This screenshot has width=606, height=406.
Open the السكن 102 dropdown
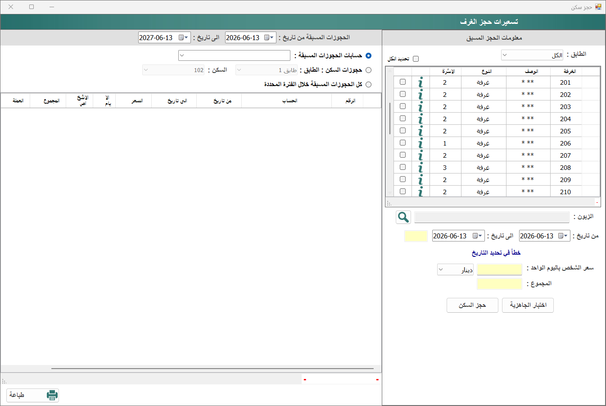[173, 70]
